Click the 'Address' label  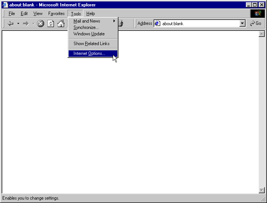tap(144, 23)
